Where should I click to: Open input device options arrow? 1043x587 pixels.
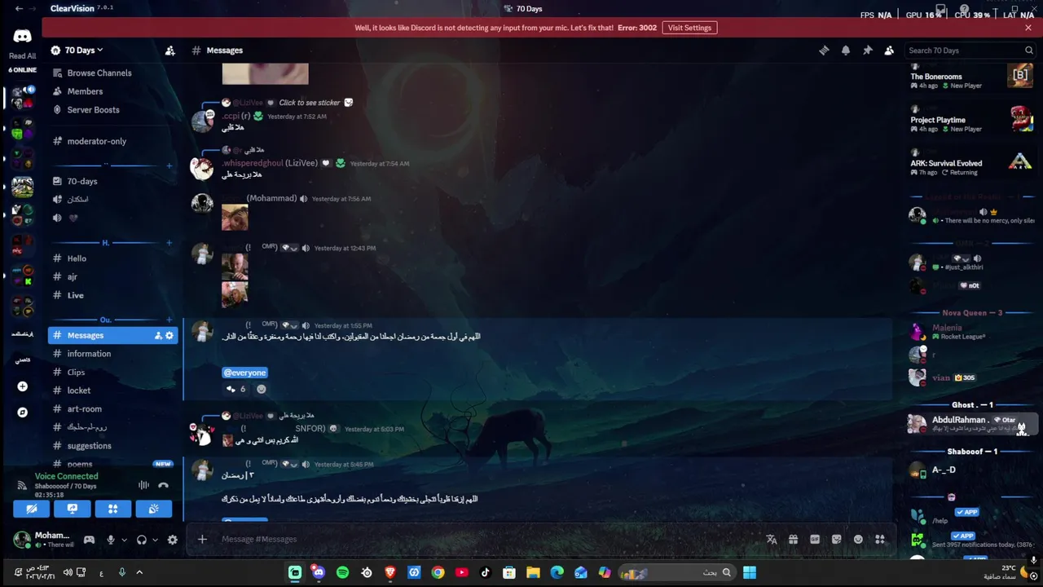click(124, 540)
